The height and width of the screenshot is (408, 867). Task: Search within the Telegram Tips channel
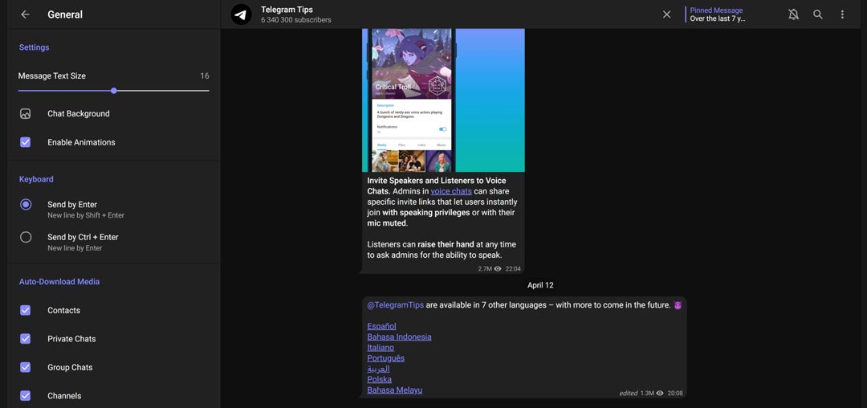point(818,14)
